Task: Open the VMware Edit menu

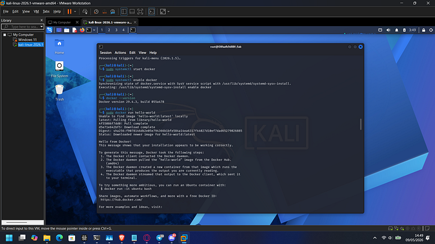Action: click(16, 12)
